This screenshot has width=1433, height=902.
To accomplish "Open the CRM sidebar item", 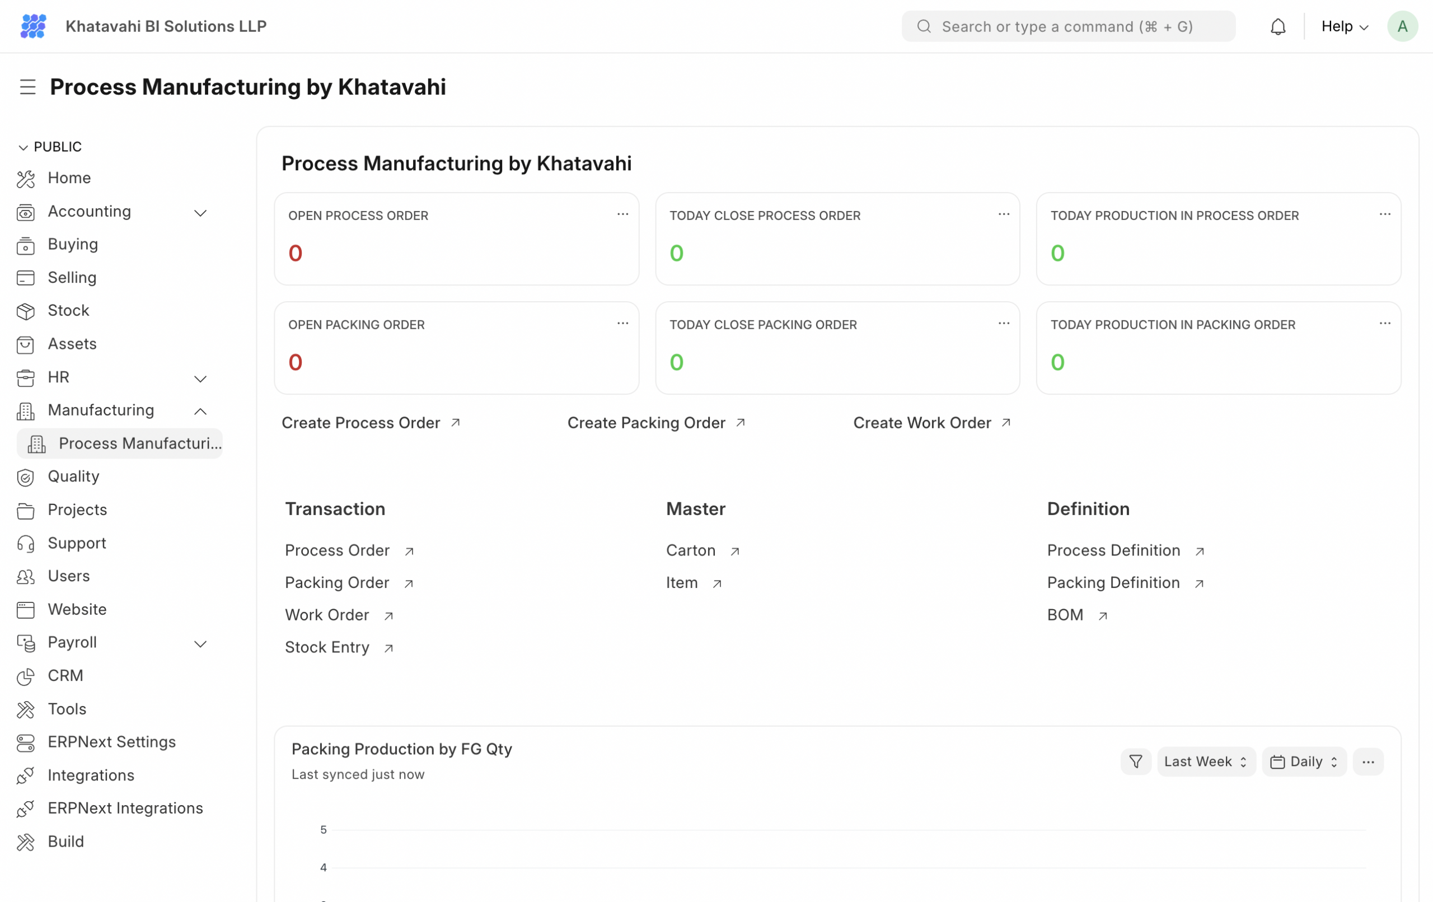I will pyautogui.click(x=65, y=675).
